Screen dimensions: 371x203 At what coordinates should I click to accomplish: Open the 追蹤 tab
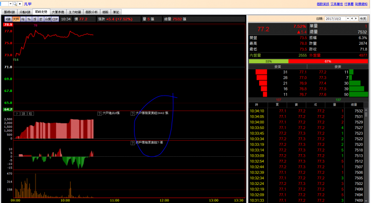click(x=106, y=12)
